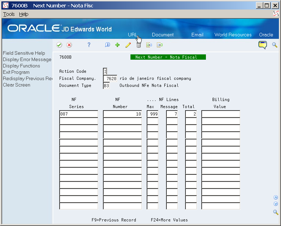
Task: Click the previous record arrow icon
Action: point(149,45)
